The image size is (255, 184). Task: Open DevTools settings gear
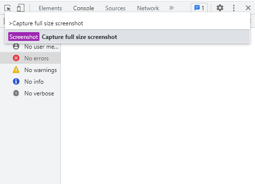[220, 8]
